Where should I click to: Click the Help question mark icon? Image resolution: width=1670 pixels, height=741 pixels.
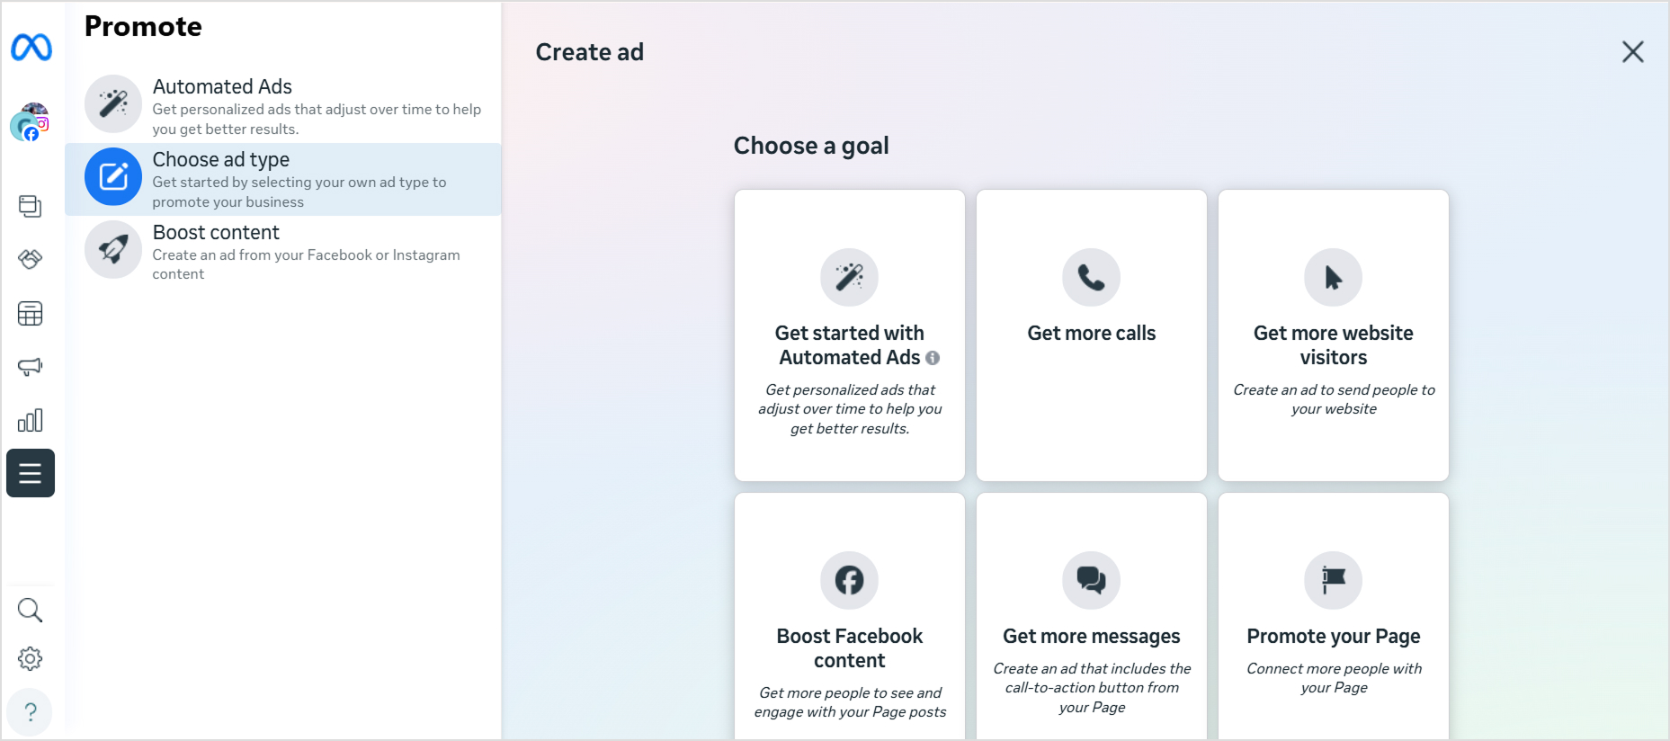coord(30,711)
